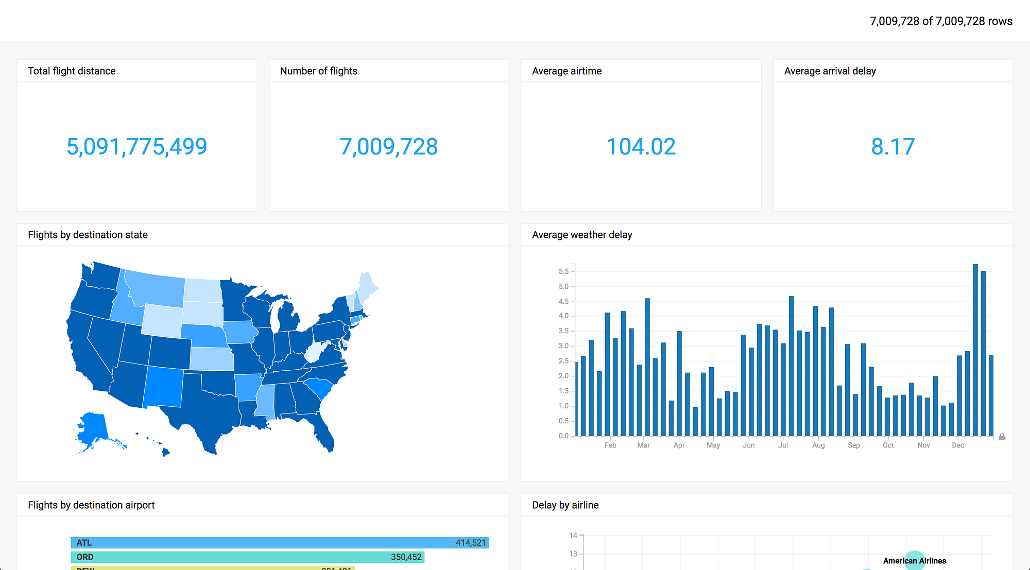Click the Flights by destination airport title
Image resolution: width=1030 pixels, height=570 pixels.
(x=91, y=505)
